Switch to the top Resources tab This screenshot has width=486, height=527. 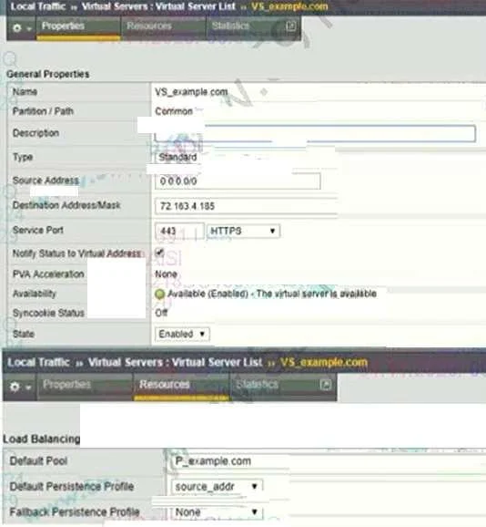coord(149,26)
